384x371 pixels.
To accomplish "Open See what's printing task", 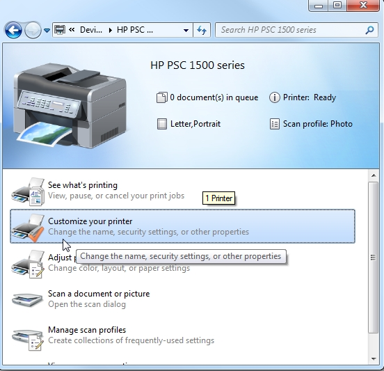I will (x=83, y=185).
